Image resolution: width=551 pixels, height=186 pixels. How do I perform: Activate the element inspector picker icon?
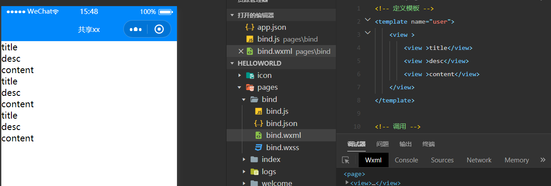coord(346,160)
